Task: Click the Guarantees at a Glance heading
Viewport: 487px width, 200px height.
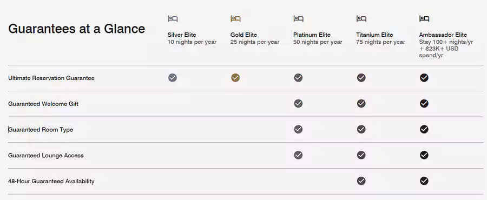Action: (77, 29)
